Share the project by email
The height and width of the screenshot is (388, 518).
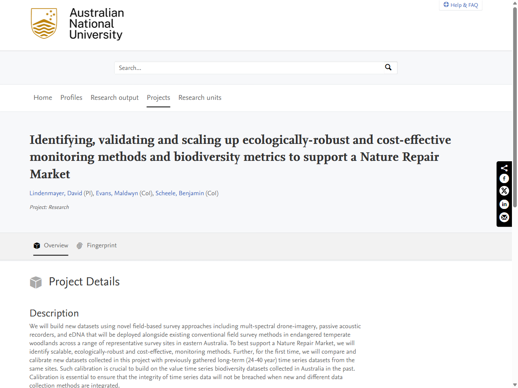(x=504, y=217)
